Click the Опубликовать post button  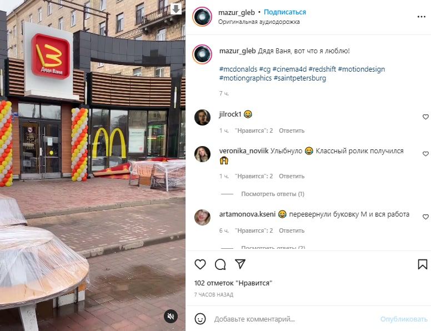(x=404, y=319)
